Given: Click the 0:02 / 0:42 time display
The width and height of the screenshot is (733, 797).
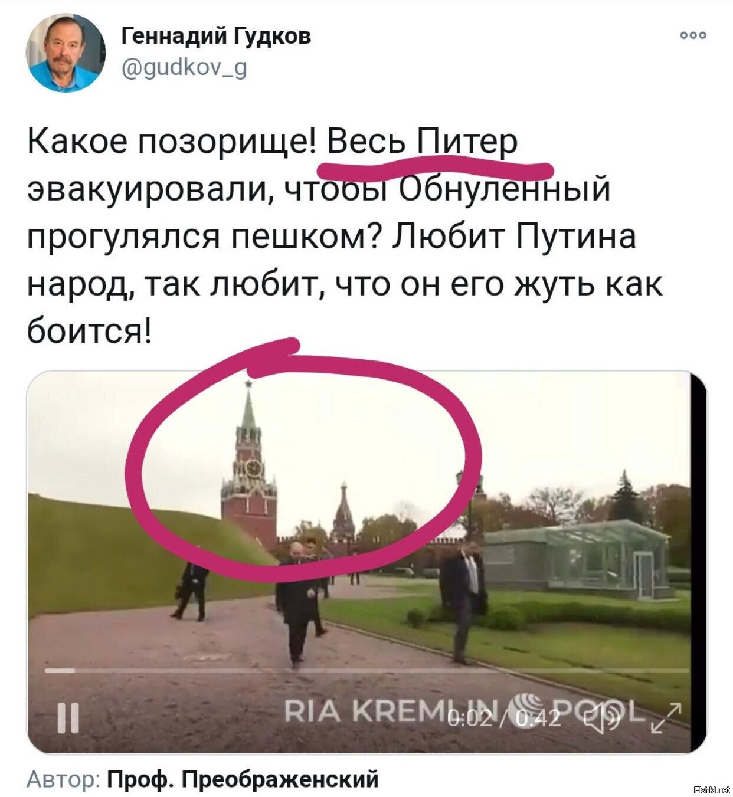Looking at the screenshot, I should pyautogui.click(x=503, y=718).
